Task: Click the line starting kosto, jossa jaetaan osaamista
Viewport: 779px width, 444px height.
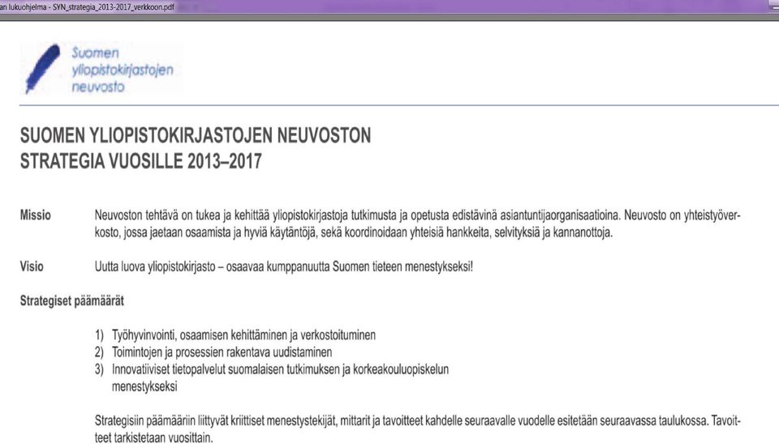Action: tap(353, 233)
